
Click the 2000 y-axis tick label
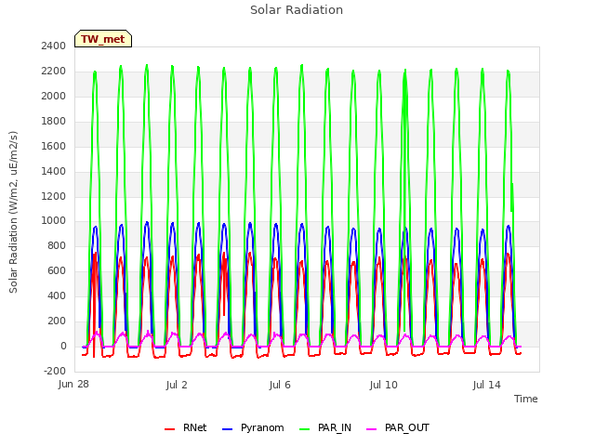pyautogui.click(x=54, y=96)
